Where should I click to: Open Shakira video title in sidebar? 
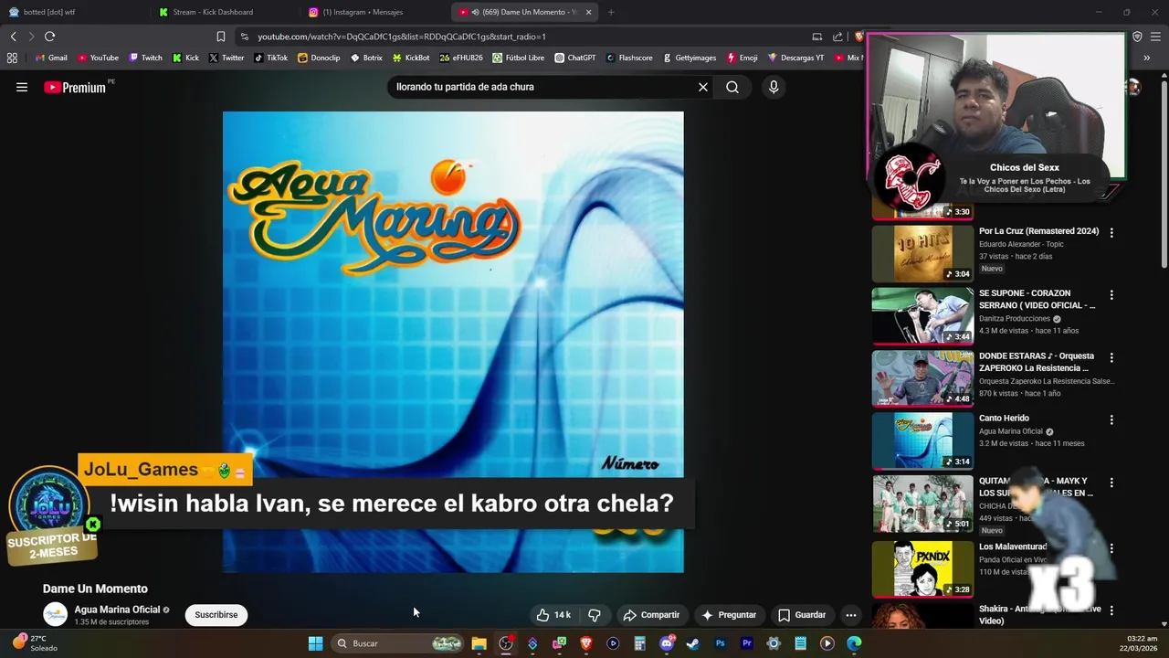[1039, 615]
